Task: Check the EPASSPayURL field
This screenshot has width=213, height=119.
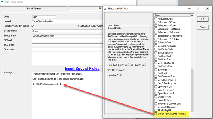Action: pyautogui.click(x=156, y=110)
